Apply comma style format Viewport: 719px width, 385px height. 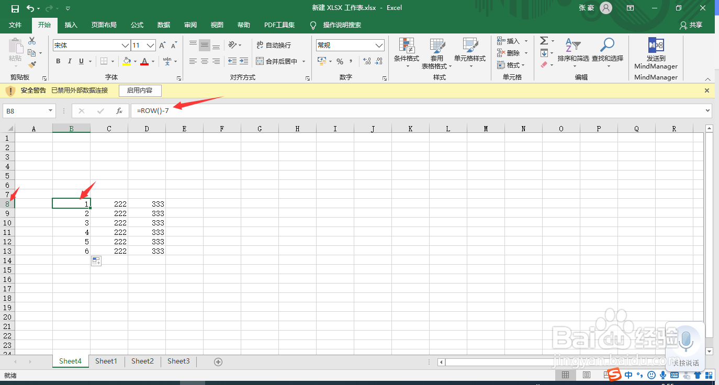pos(351,62)
